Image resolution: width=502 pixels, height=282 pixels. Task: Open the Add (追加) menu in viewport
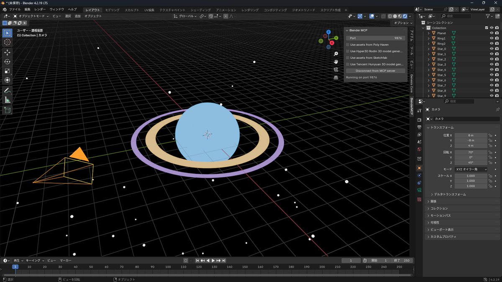click(x=78, y=16)
